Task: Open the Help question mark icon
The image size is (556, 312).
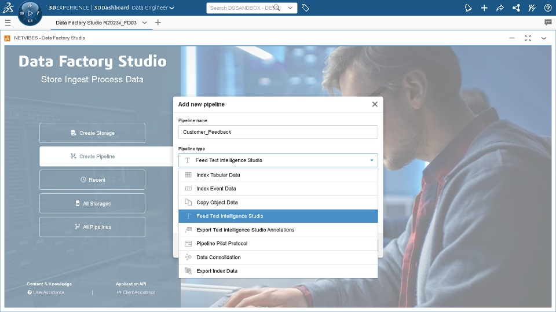Action: pyautogui.click(x=548, y=8)
